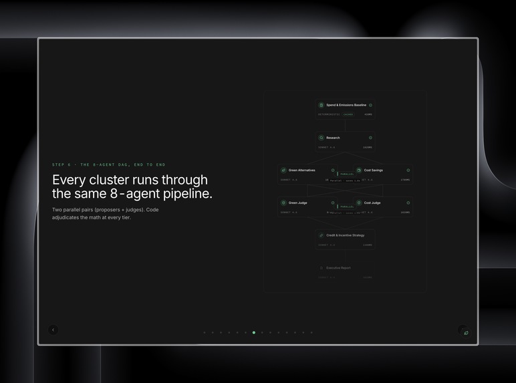
Task: Go to previous slide with back arrow
Action: pyautogui.click(x=53, y=330)
